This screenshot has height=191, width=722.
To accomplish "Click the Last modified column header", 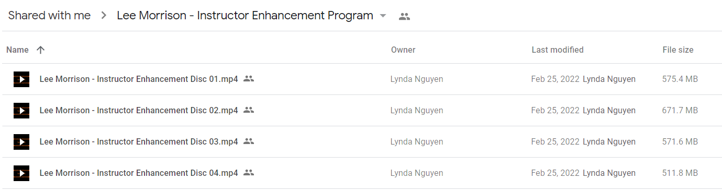I will 558,50.
